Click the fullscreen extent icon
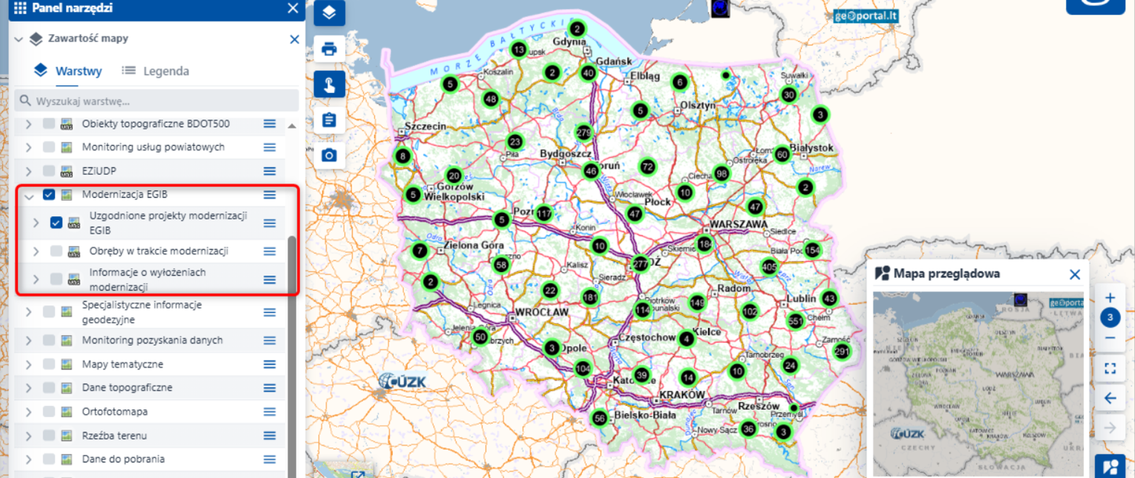The height and width of the screenshot is (478, 1135). click(1110, 369)
